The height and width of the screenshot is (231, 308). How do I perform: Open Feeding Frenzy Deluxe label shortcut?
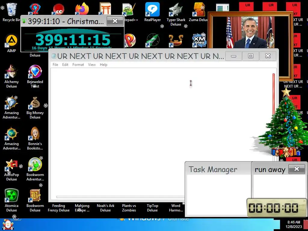point(59,208)
